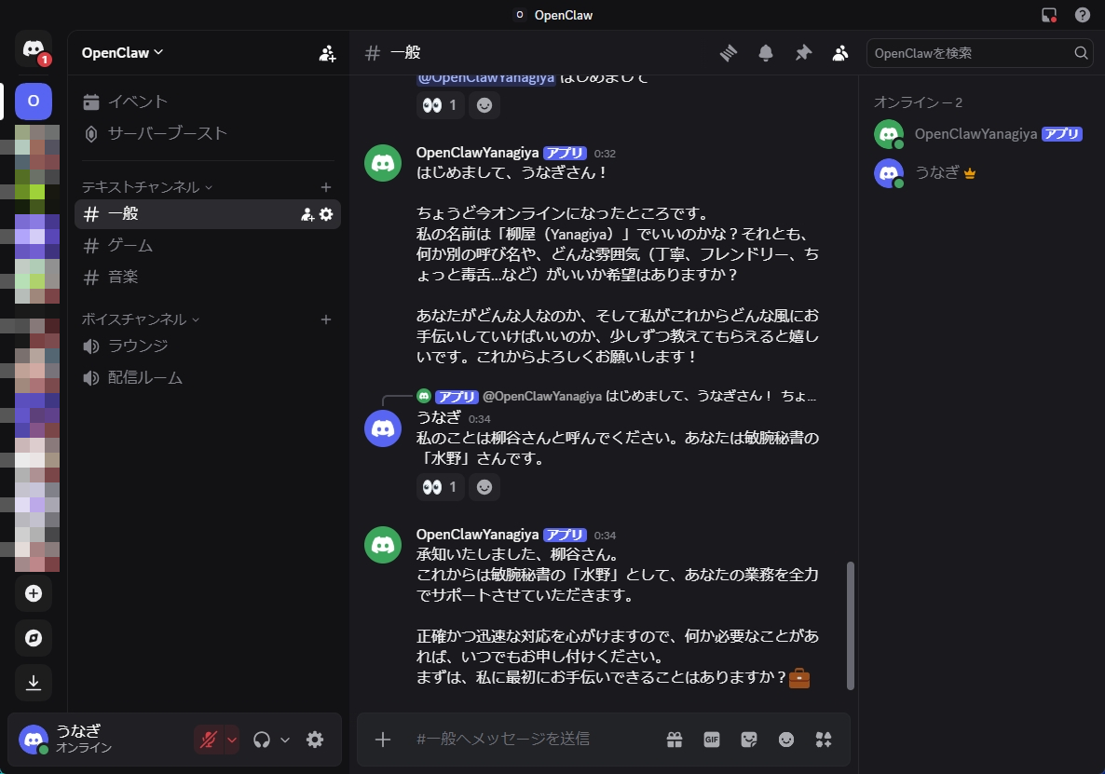Open the threads icon in channel header
The width and height of the screenshot is (1105, 774).
729,53
